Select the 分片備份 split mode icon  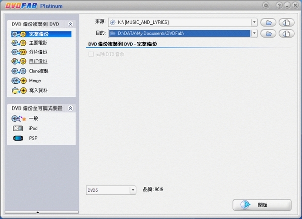tap(19, 52)
